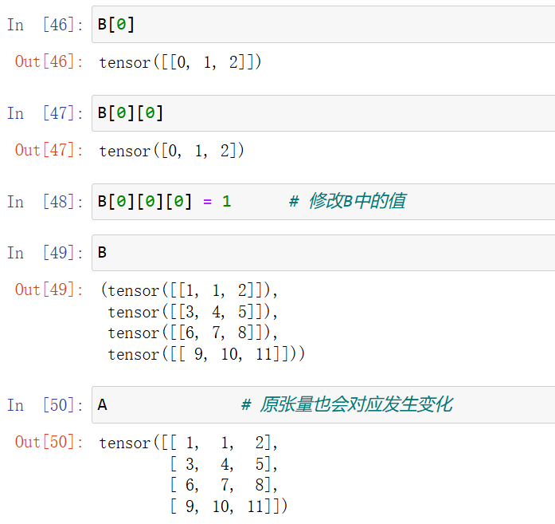
Task: Click the Out[50] row [ 9, 10, 11]])
Action: tap(229, 506)
